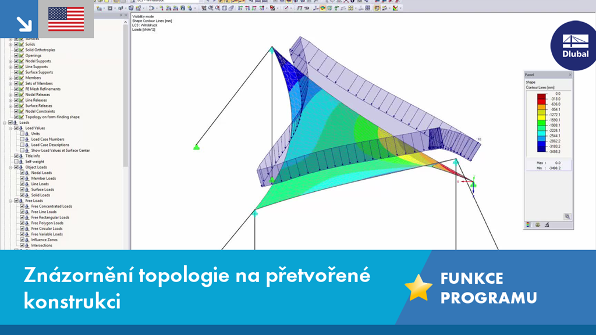Image resolution: width=596 pixels, height=335 pixels.
Task: Enable the Units checkbox under Load Values
Action: coord(23,134)
